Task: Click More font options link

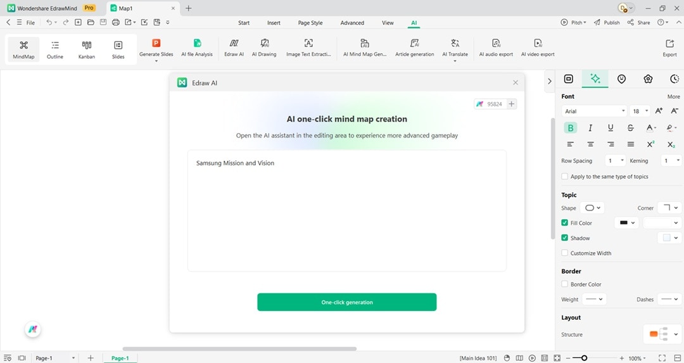Action: pyautogui.click(x=673, y=96)
